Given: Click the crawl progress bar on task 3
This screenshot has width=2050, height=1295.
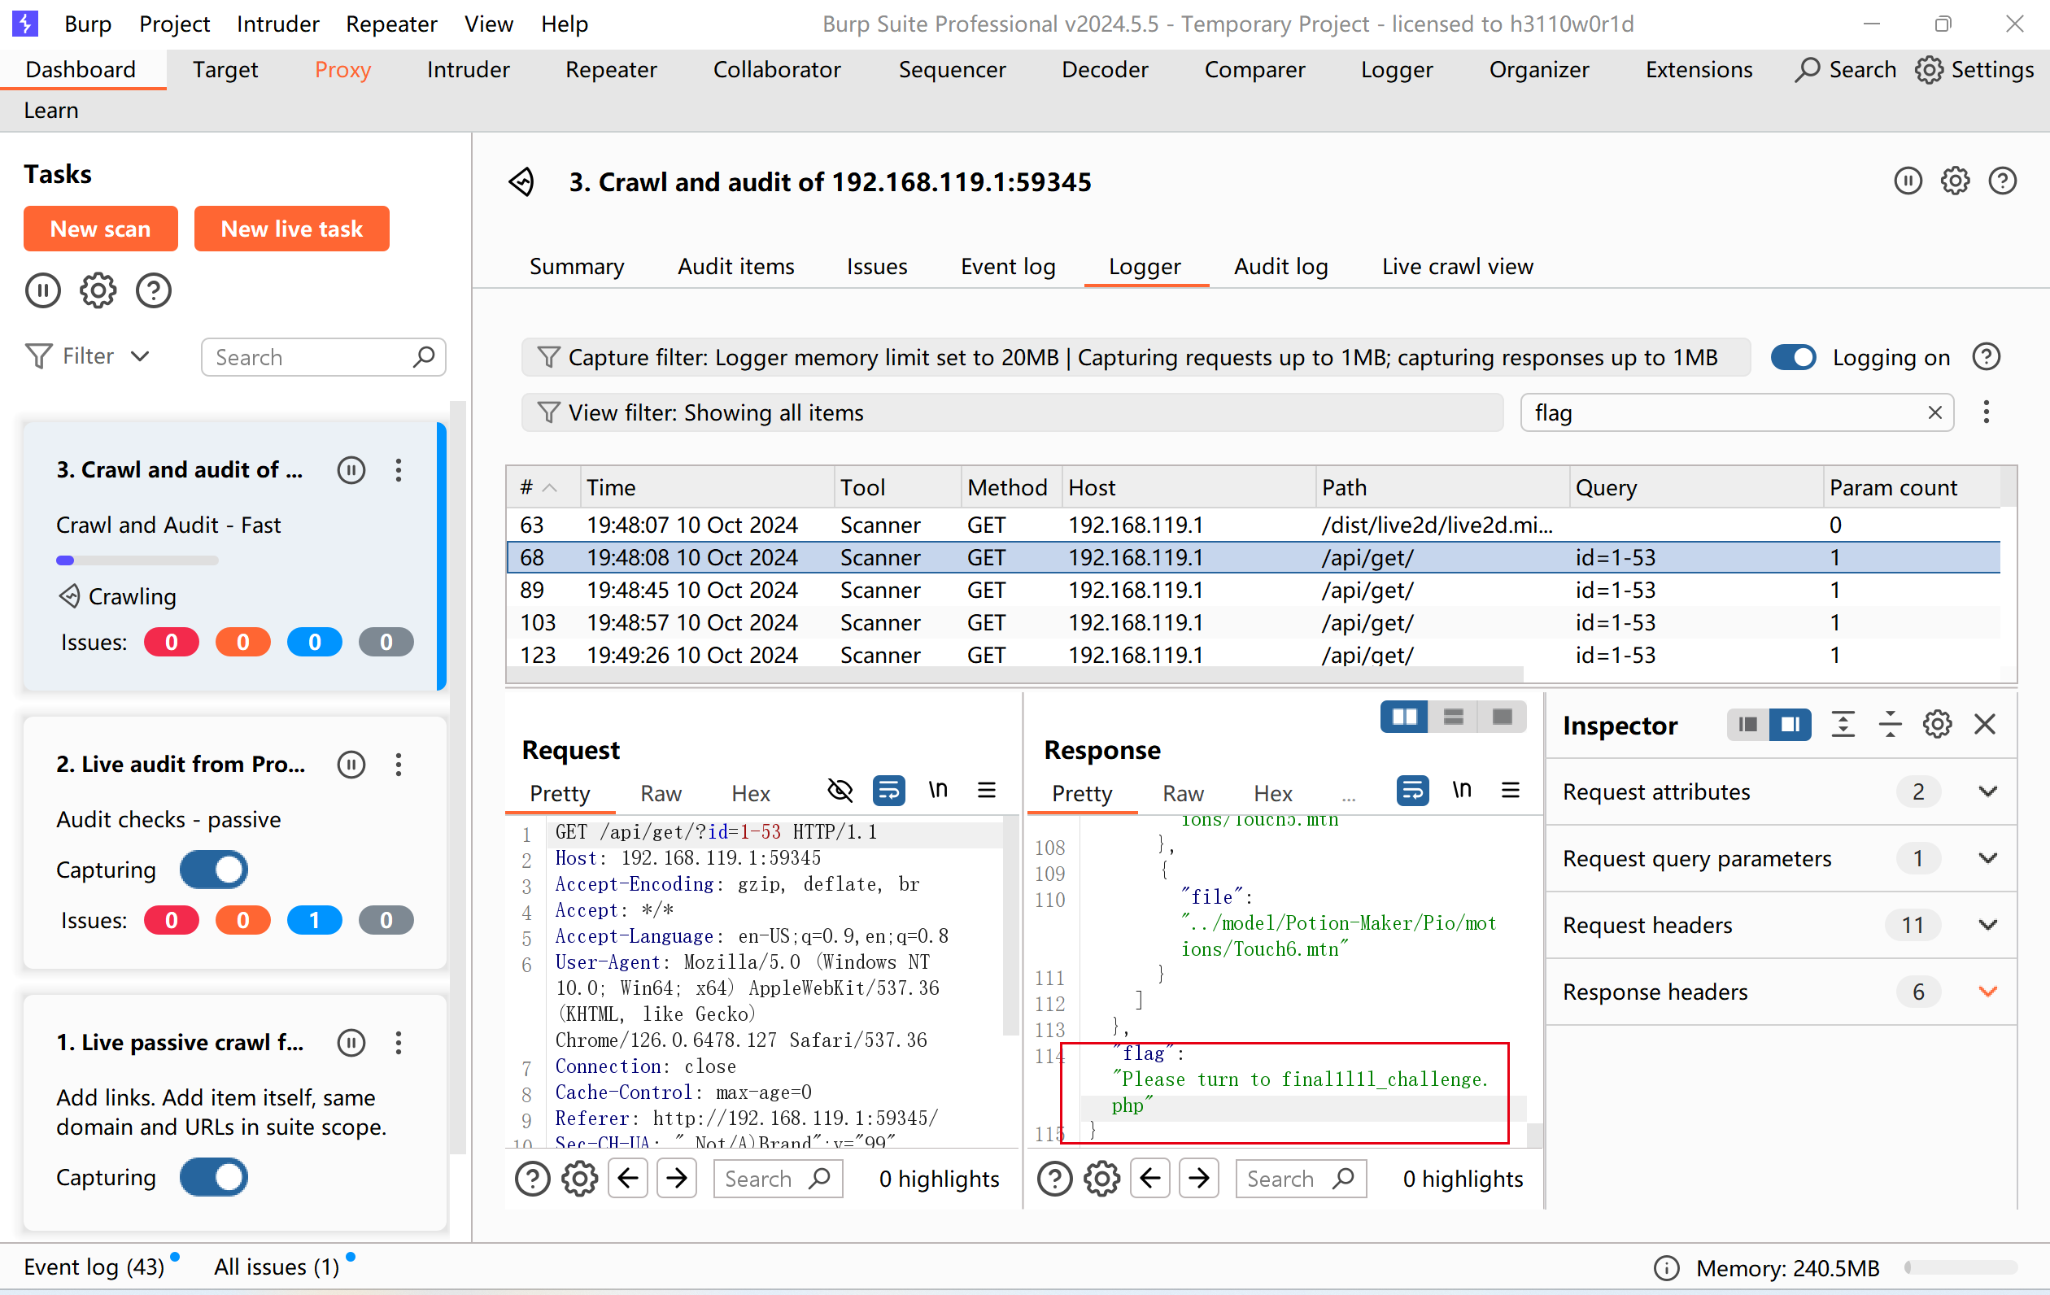Looking at the screenshot, I should click(137, 560).
